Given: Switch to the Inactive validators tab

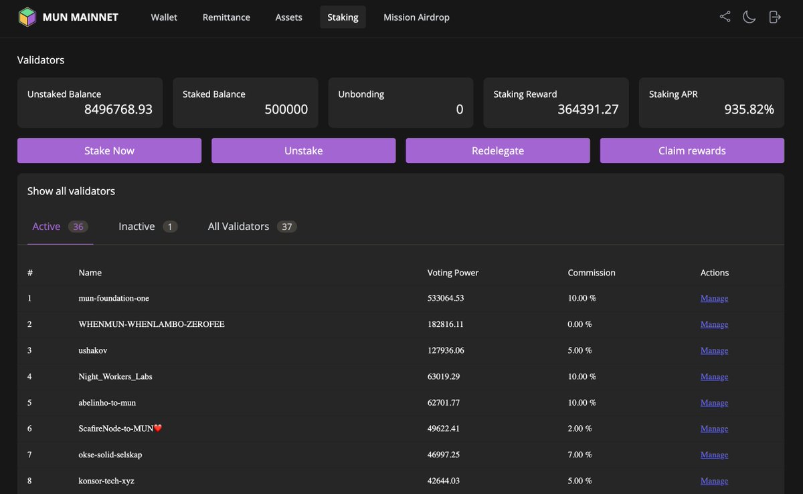Looking at the screenshot, I should [148, 227].
